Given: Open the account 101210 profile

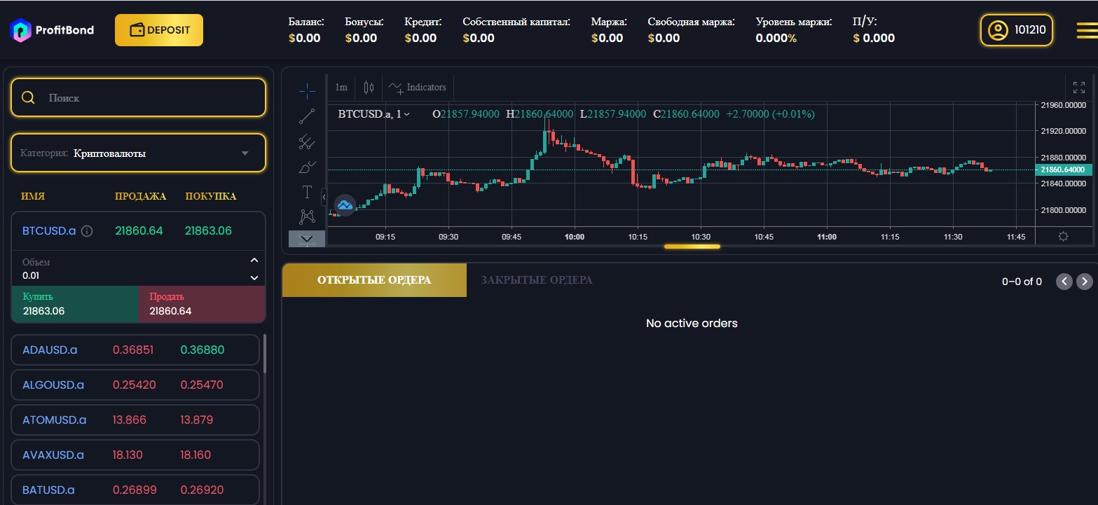Looking at the screenshot, I should (1016, 30).
